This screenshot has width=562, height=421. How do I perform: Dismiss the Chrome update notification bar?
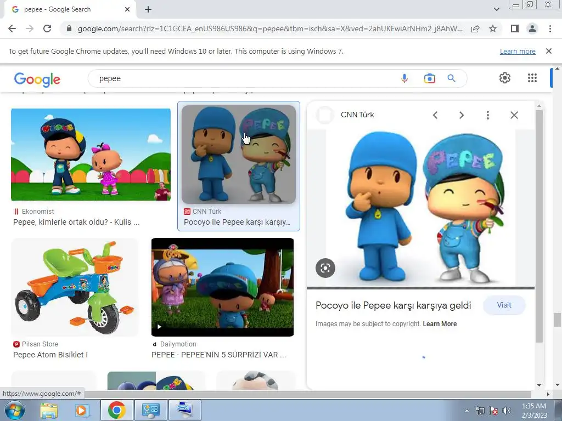pyautogui.click(x=548, y=51)
